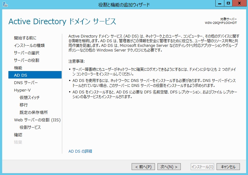Open the AD DS の詳細 link
This screenshot has height=175, width=248.
click(80, 151)
